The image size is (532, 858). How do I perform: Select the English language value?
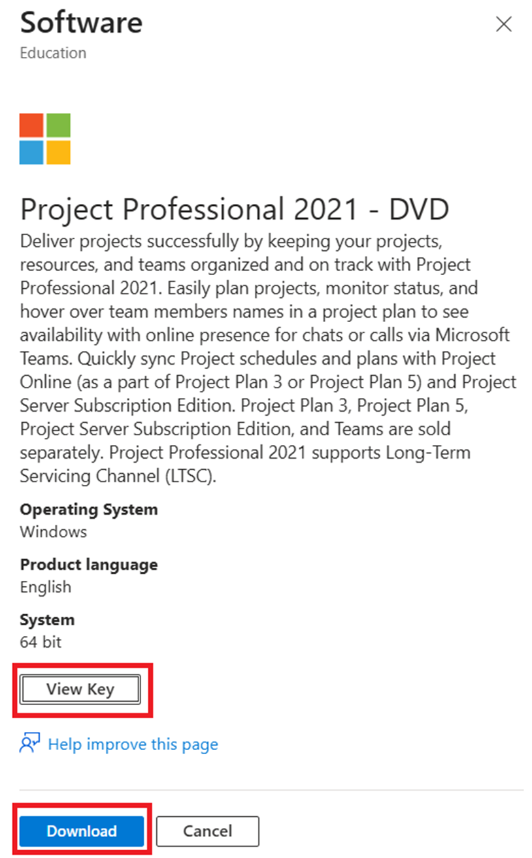pyautogui.click(x=45, y=587)
